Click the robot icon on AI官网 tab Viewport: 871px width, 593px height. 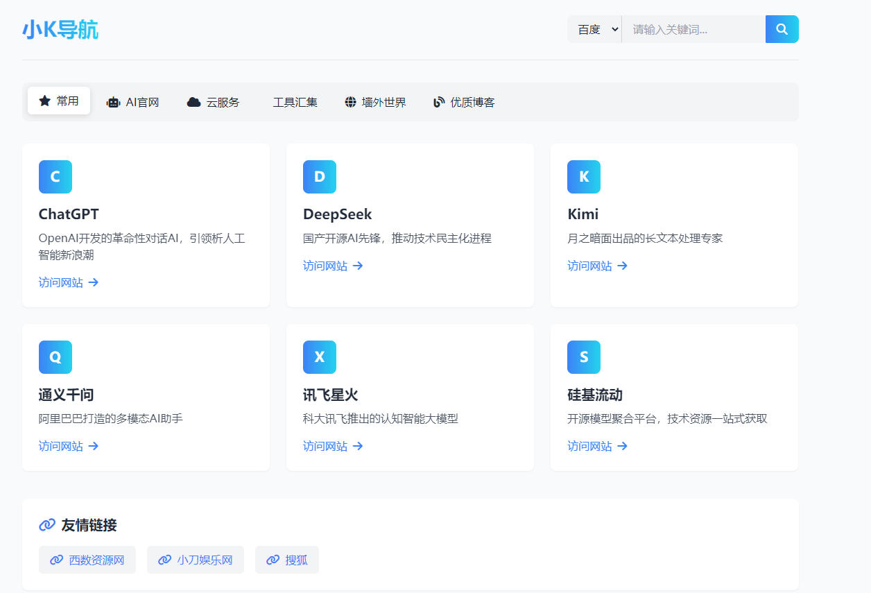point(113,101)
